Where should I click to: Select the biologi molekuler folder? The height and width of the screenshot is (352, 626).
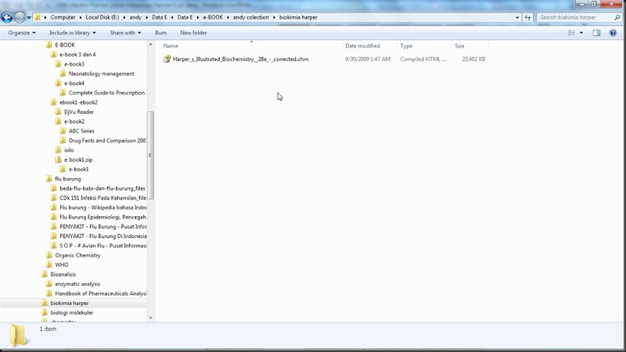(72, 312)
